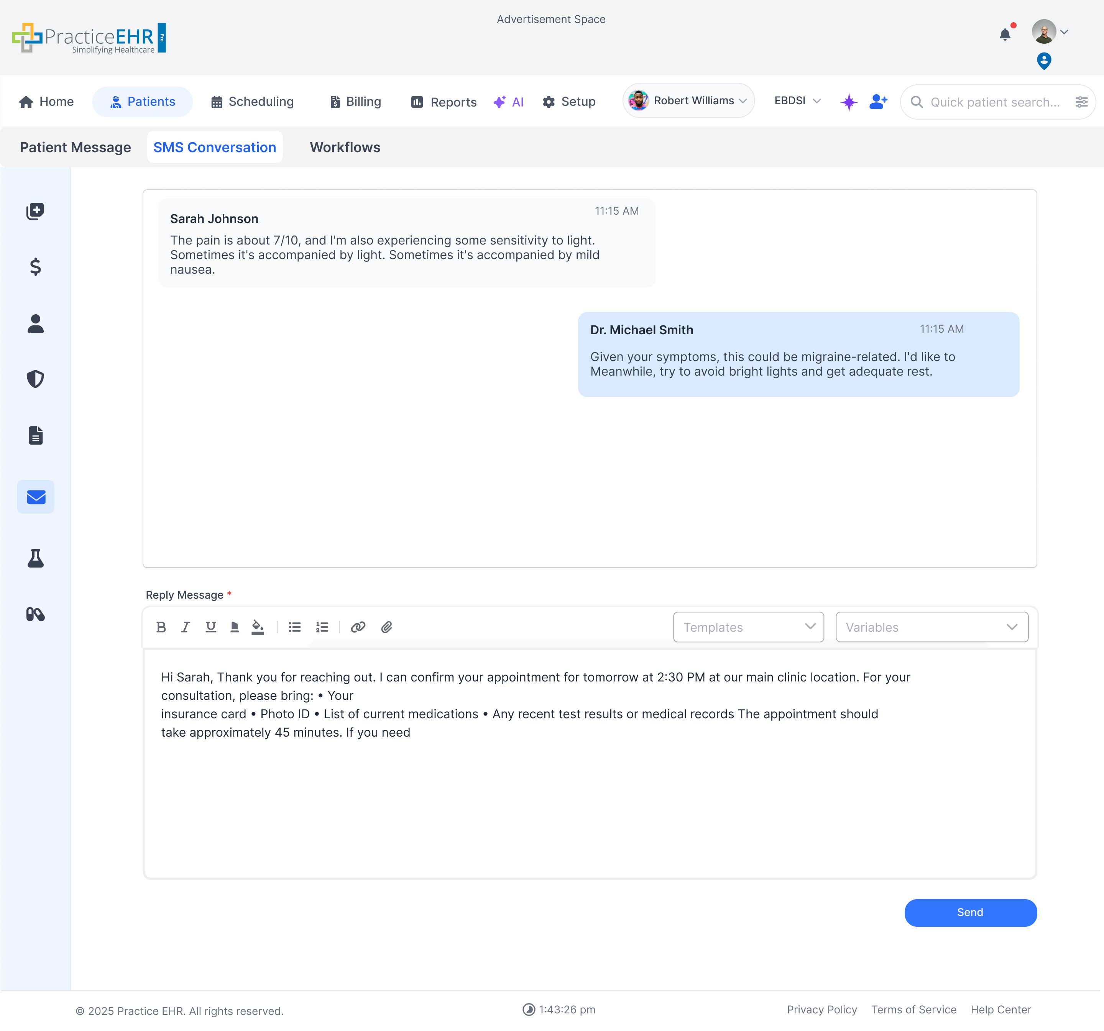Toggle italic text formatting
The image size is (1104, 1031).
coord(186,627)
